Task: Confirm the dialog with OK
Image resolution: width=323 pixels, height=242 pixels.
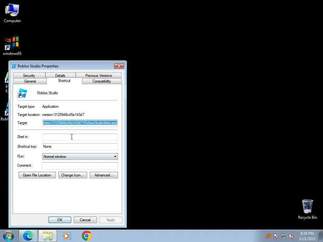Action: click(60, 220)
